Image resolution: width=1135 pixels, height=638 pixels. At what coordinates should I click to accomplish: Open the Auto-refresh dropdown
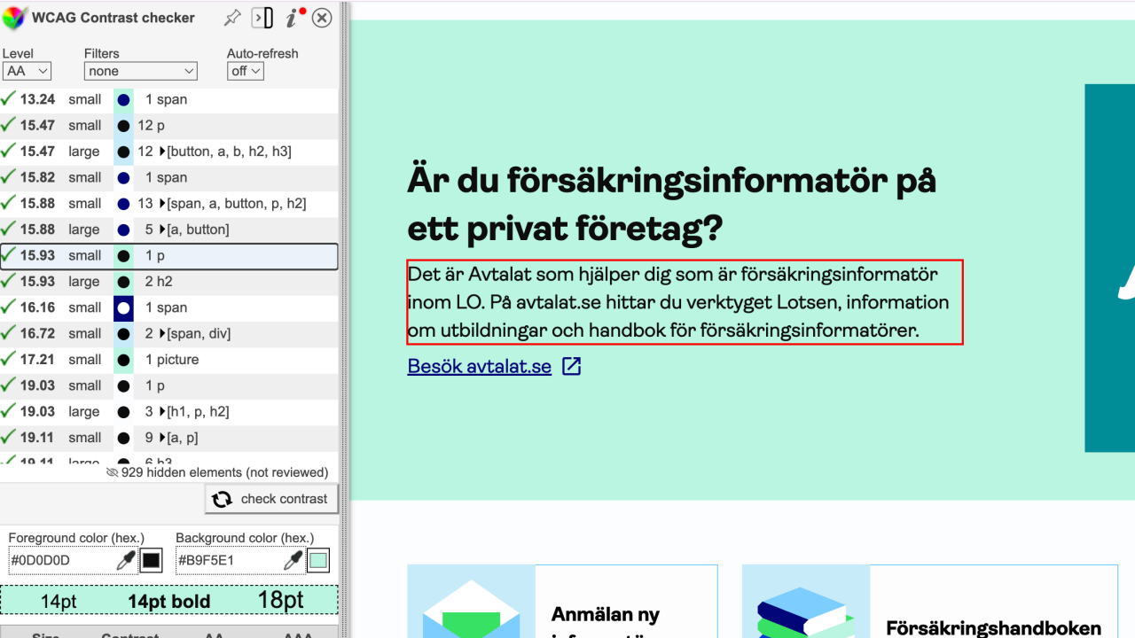245,71
